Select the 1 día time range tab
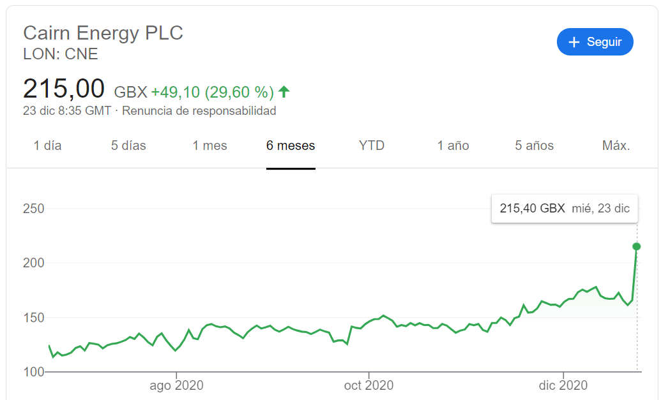The height and width of the screenshot is (400, 661). pyautogui.click(x=48, y=146)
